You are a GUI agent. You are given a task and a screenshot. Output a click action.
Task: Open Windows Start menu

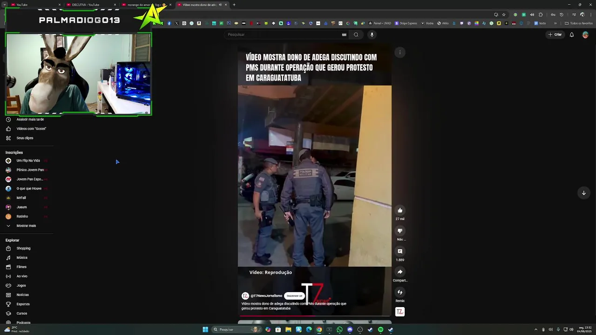click(205, 329)
